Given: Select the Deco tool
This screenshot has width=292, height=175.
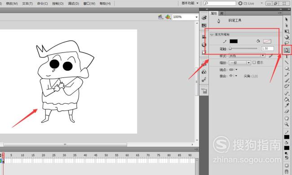Looking at the screenshot, I should 287,86.
